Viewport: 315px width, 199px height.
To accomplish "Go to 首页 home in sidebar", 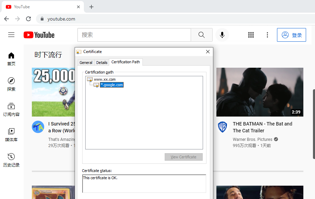I will pyautogui.click(x=11, y=59).
